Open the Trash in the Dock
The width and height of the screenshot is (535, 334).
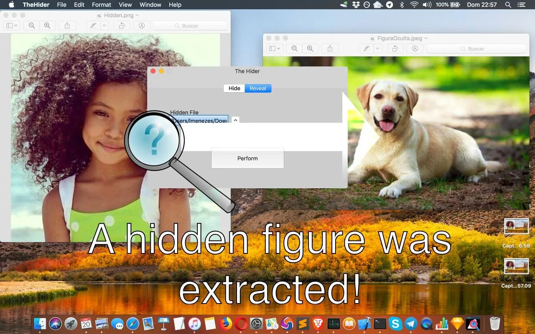[495, 323]
